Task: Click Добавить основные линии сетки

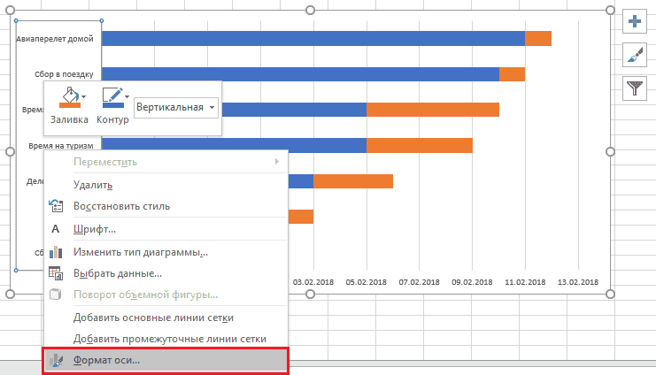Action: (x=153, y=318)
